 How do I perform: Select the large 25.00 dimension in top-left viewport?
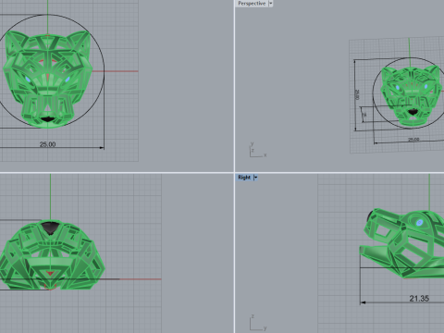click(47, 144)
